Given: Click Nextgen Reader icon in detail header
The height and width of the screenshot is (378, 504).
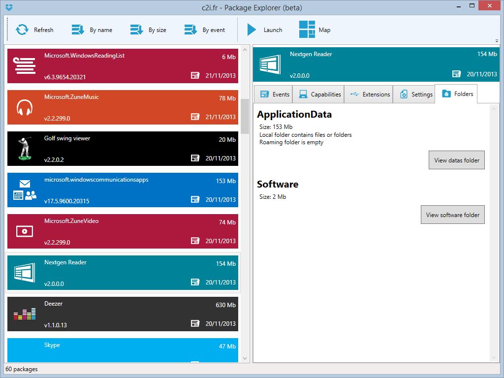Looking at the screenshot, I should coord(270,64).
